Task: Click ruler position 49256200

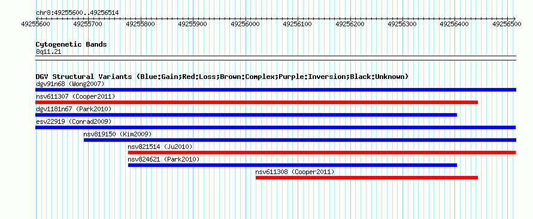Action: tap(350, 24)
